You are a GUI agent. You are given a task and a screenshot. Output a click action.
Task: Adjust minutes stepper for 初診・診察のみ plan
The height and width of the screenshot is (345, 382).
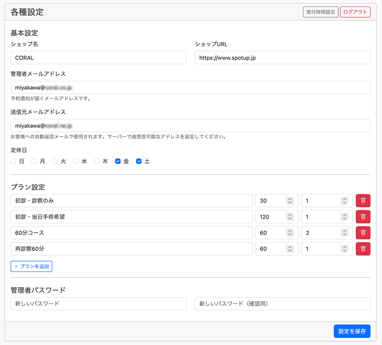[290, 201]
